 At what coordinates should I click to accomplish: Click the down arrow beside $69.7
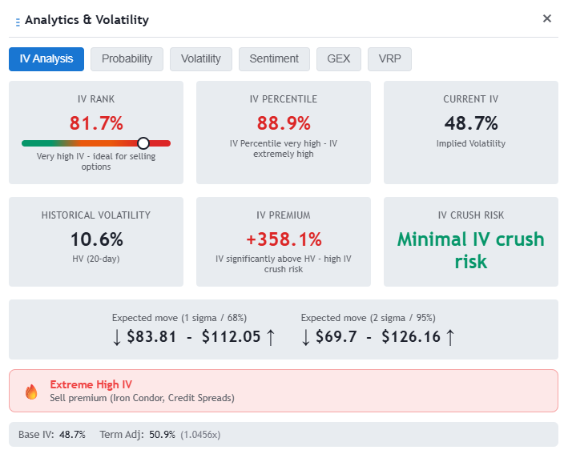pyautogui.click(x=306, y=338)
